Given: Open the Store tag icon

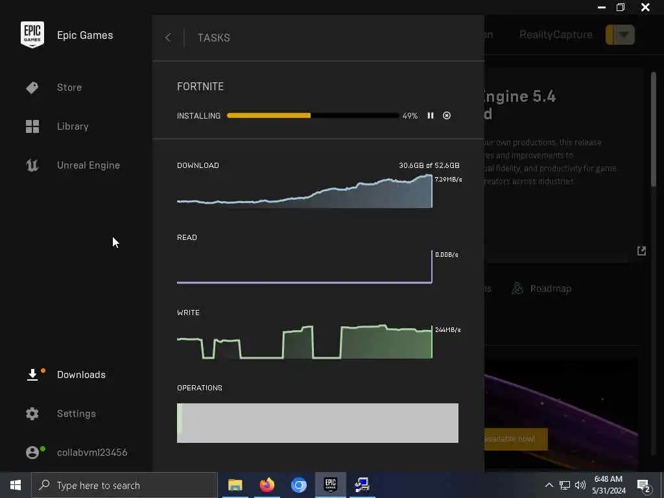Looking at the screenshot, I should pos(32,88).
